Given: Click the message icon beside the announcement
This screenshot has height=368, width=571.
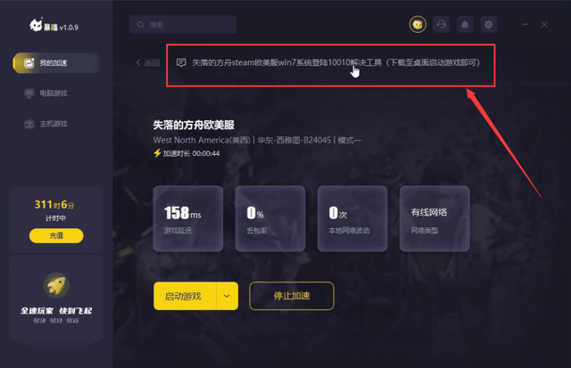Looking at the screenshot, I should tap(181, 62).
